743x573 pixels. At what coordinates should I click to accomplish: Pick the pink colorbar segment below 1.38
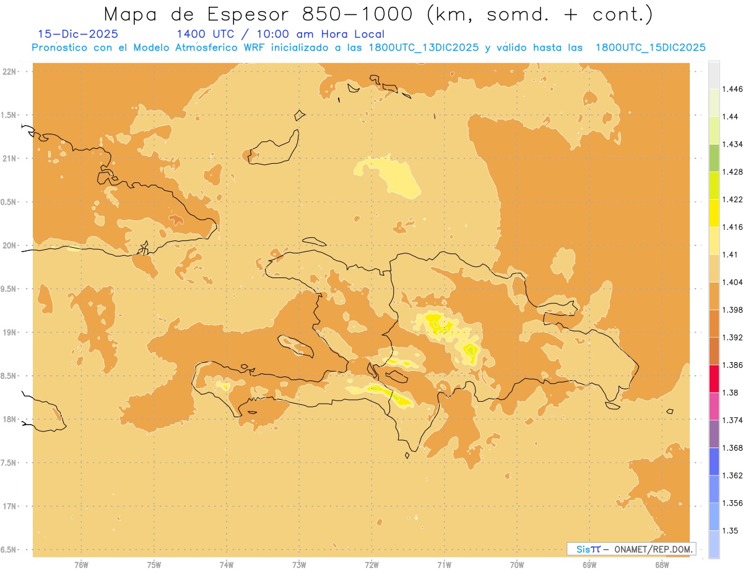click(714, 406)
